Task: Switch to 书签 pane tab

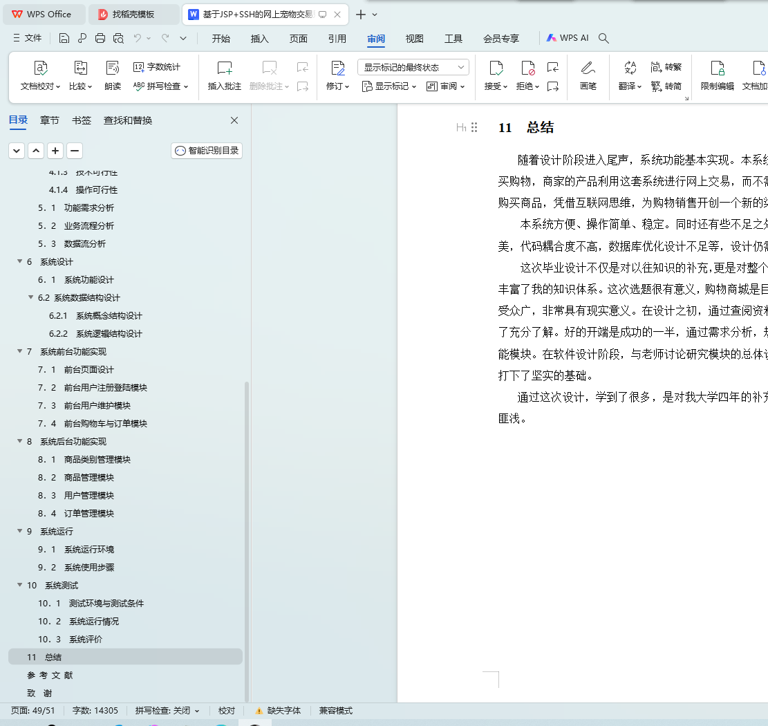Action: pos(82,120)
